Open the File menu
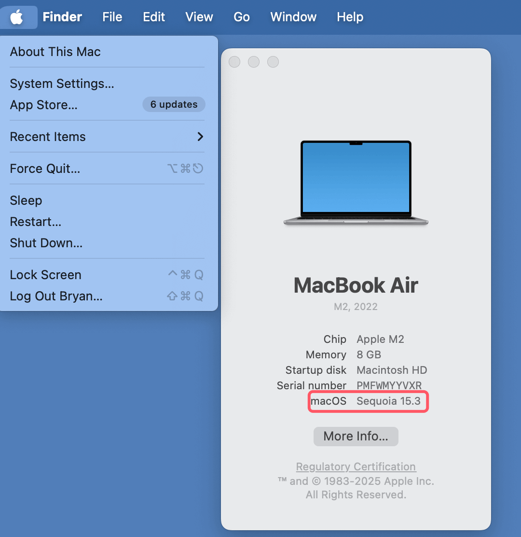 (112, 17)
